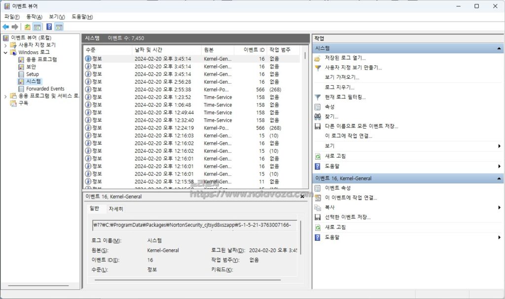Viewport: 505px width, 299px height.
Task: Close the event preview pane
Action: (302, 197)
